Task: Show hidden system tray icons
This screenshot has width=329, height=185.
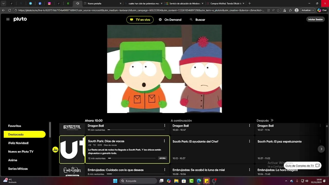Action: (286, 181)
